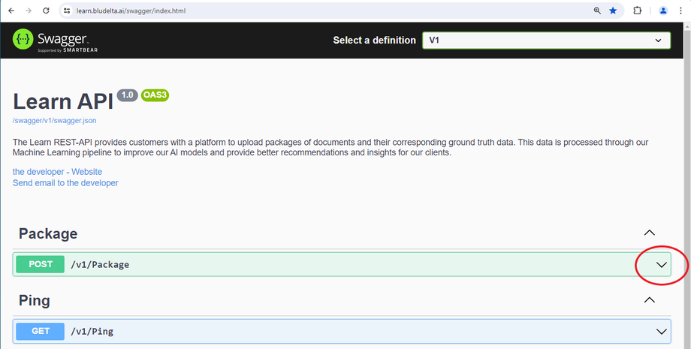Open the browser extensions puzzle icon
The height and width of the screenshot is (349, 691).
(x=638, y=11)
